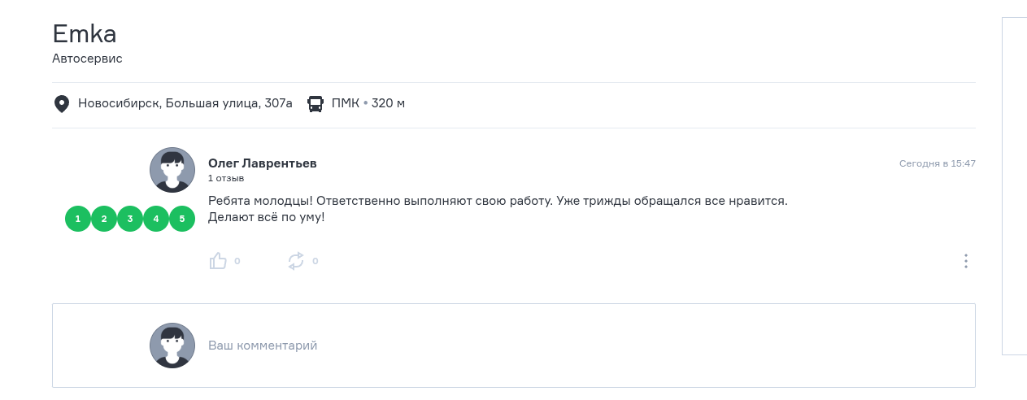Select rating circle 4
Screen dimensions: 1027x400
[156, 219]
